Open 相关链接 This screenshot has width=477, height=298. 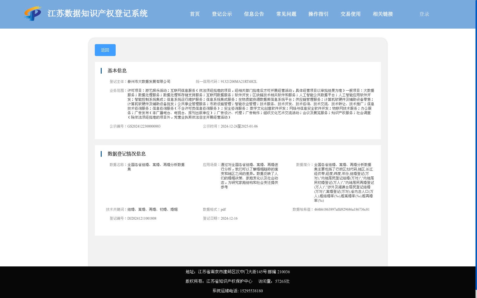(x=382, y=14)
